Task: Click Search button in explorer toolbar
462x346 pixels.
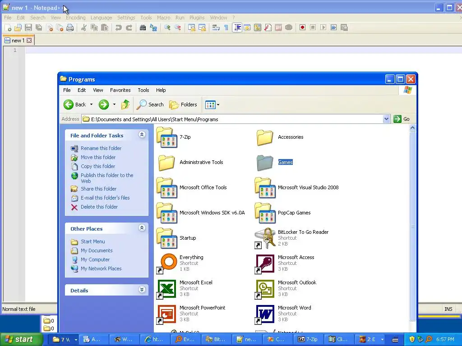Action: pos(150,105)
